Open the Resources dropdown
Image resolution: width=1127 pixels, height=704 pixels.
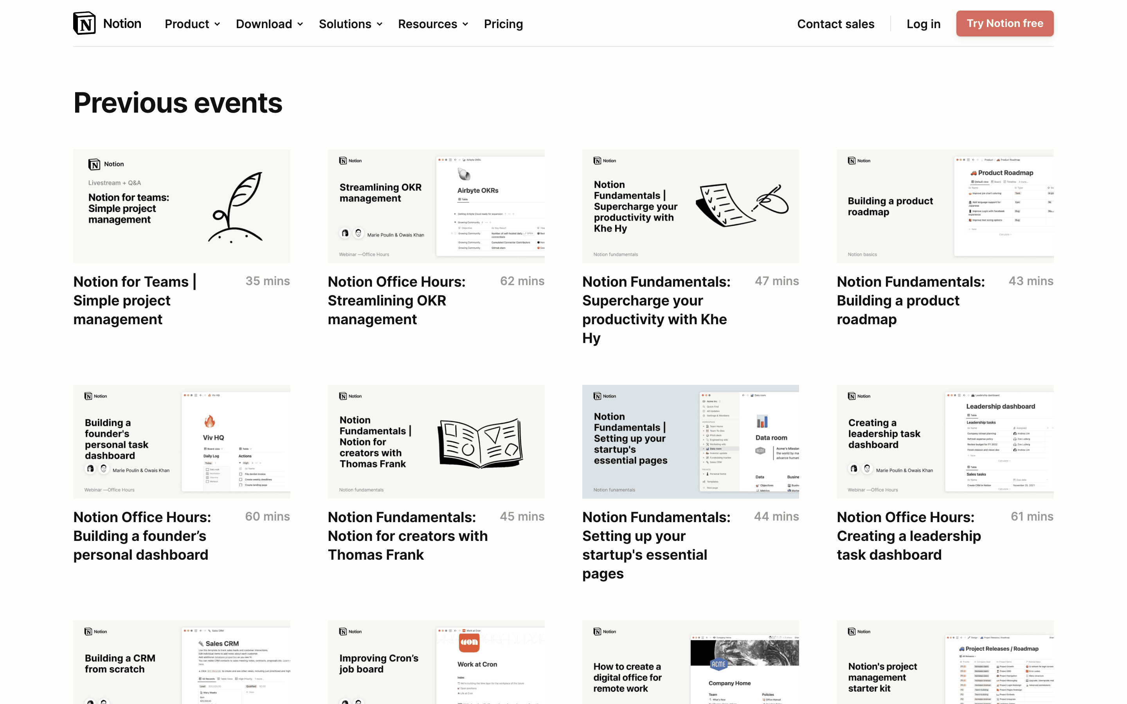(433, 24)
